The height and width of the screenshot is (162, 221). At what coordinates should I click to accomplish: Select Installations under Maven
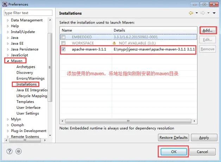(26, 84)
